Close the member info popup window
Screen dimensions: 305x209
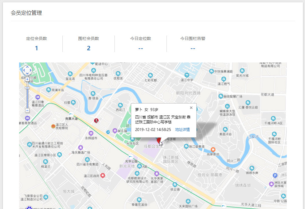191,108
